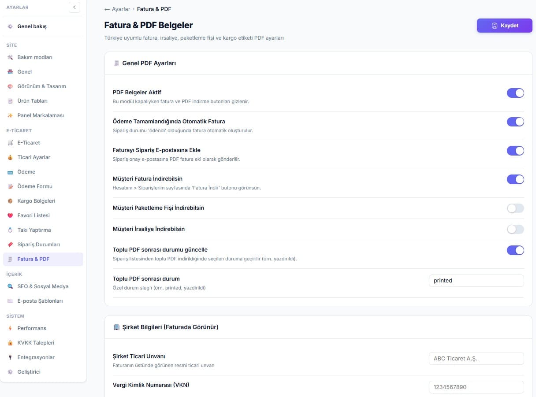Turn on Müşteri İrsaliye İndirebilsin toggle
Image resolution: width=536 pixels, height=397 pixels.
[515, 229]
